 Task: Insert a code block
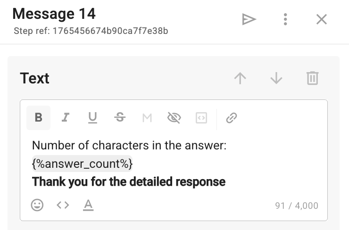[201, 118]
